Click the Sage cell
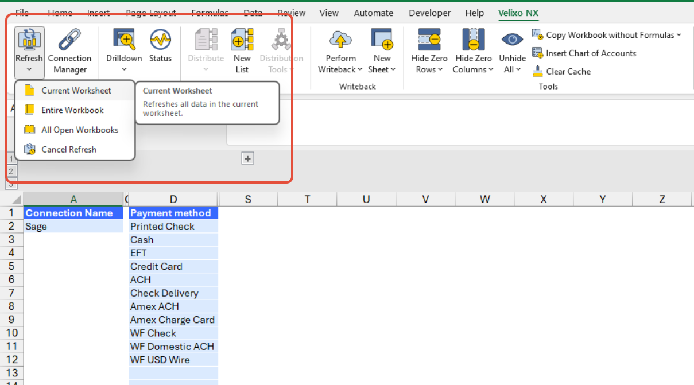 (73, 226)
